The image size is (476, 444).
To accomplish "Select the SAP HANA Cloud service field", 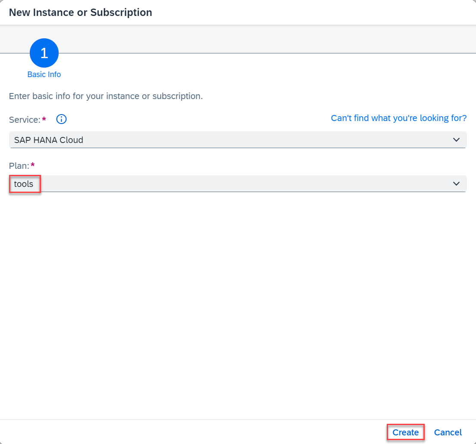I will [238, 140].
